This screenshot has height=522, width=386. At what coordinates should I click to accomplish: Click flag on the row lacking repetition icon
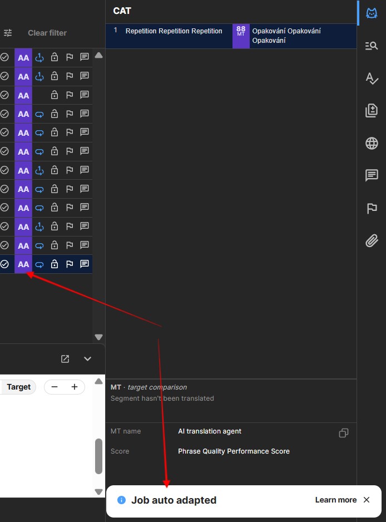[70, 95]
